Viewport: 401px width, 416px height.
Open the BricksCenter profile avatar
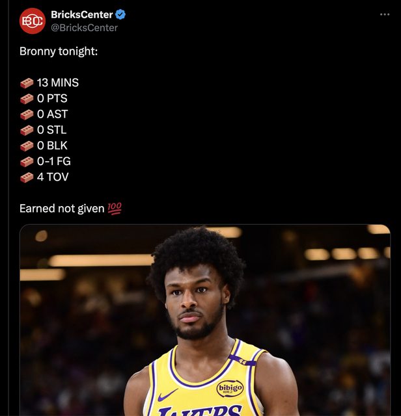(33, 21)
